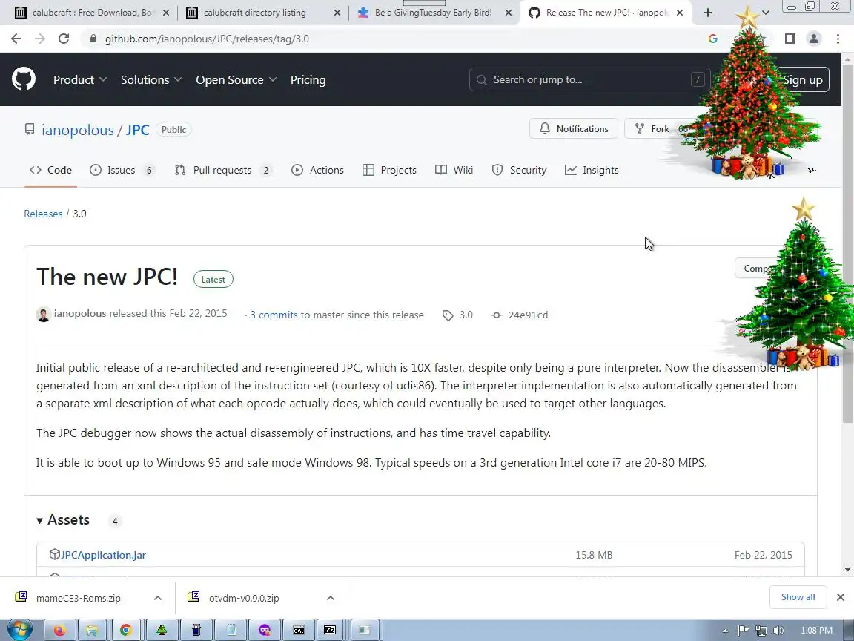Download JPCApplication.jar
Image resolution: width=854 pixels, height=641 pixels.
pyautogui.click(x=103, y=555)
